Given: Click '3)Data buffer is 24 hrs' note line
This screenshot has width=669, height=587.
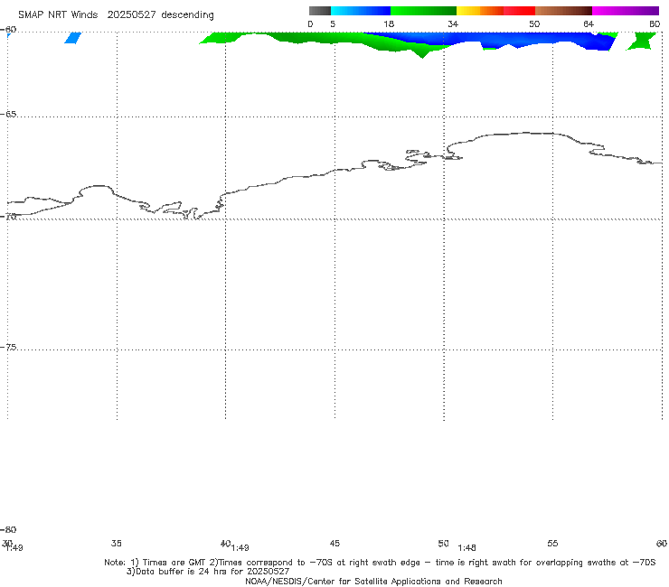Looking at the screenshot, I should [208, 572].
